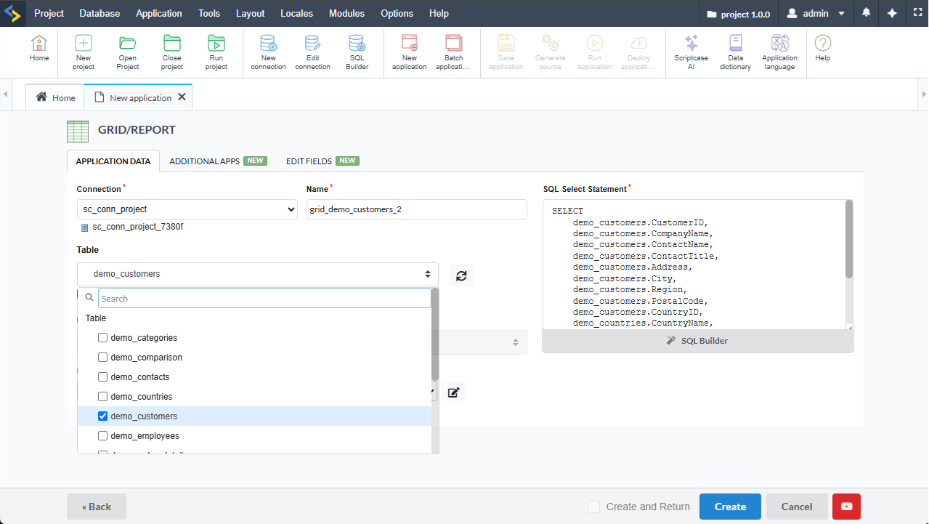The width and height of the screenshot is (929, 524).
Task: Switch to the EDIT FIELDS tab
Action: pos(322,161)
